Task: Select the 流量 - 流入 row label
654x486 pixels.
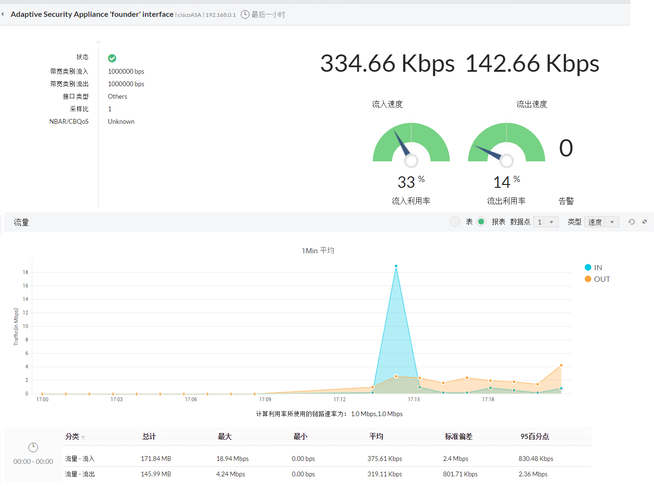Action: (x=80, y=459)
